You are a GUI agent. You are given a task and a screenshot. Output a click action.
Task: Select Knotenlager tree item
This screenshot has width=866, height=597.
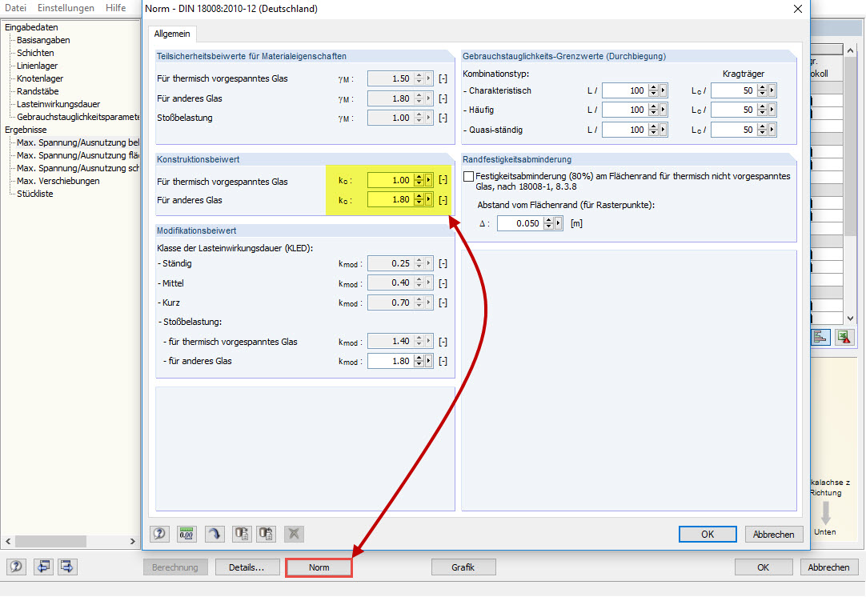tap(40, 78)
